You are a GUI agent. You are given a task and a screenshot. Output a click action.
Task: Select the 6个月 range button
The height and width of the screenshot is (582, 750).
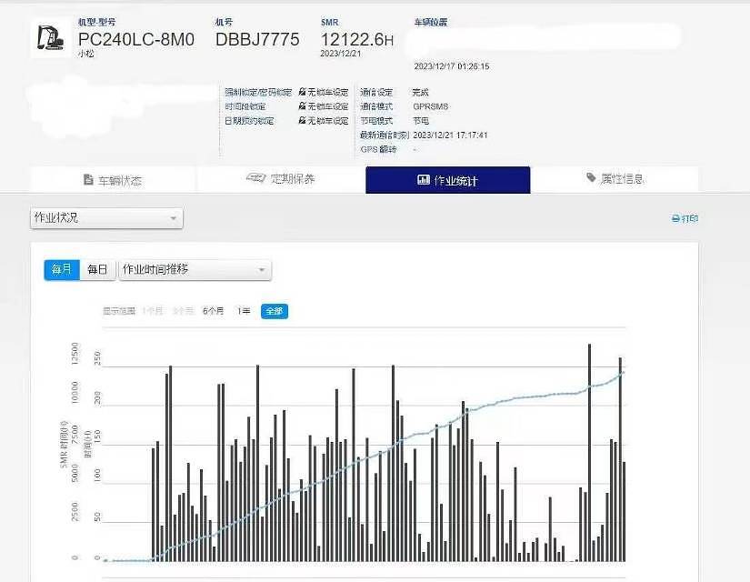click(213, 311)
